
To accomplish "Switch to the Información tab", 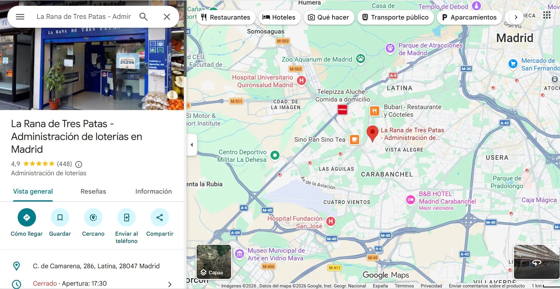I will tap(153, 191).
